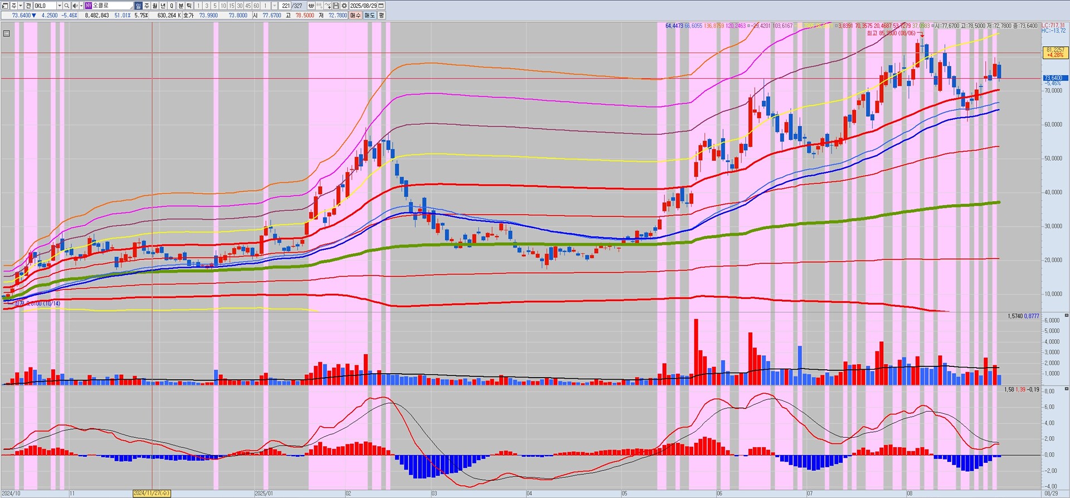Switch to minute (분) chart mode
The height and width of the screenshot is (498, 1070).
tap(181, 6)
